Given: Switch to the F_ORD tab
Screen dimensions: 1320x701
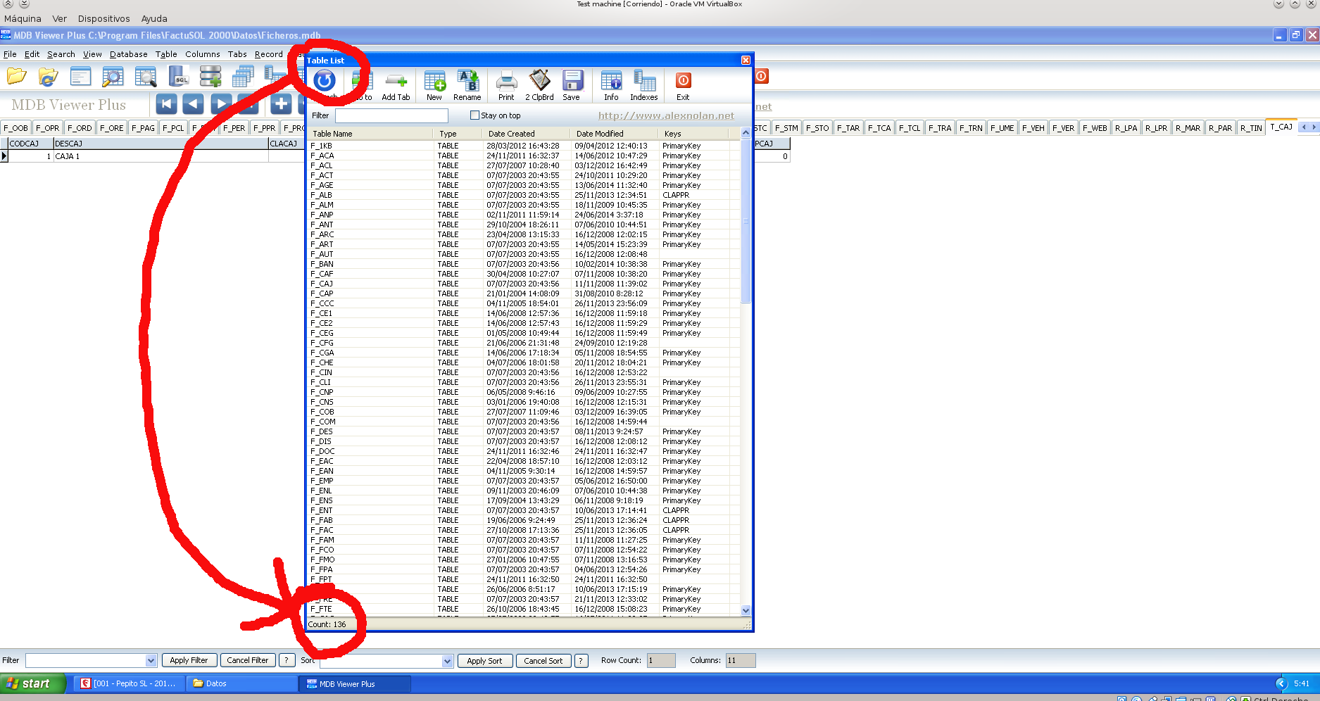Looking at the screenshot, I should pyautogui.click(x=80, y=128).
